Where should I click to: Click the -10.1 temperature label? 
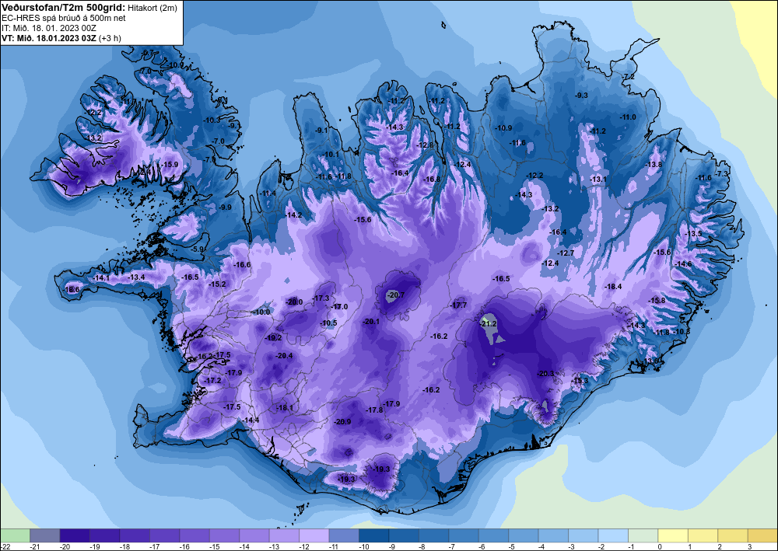point(331,155)
